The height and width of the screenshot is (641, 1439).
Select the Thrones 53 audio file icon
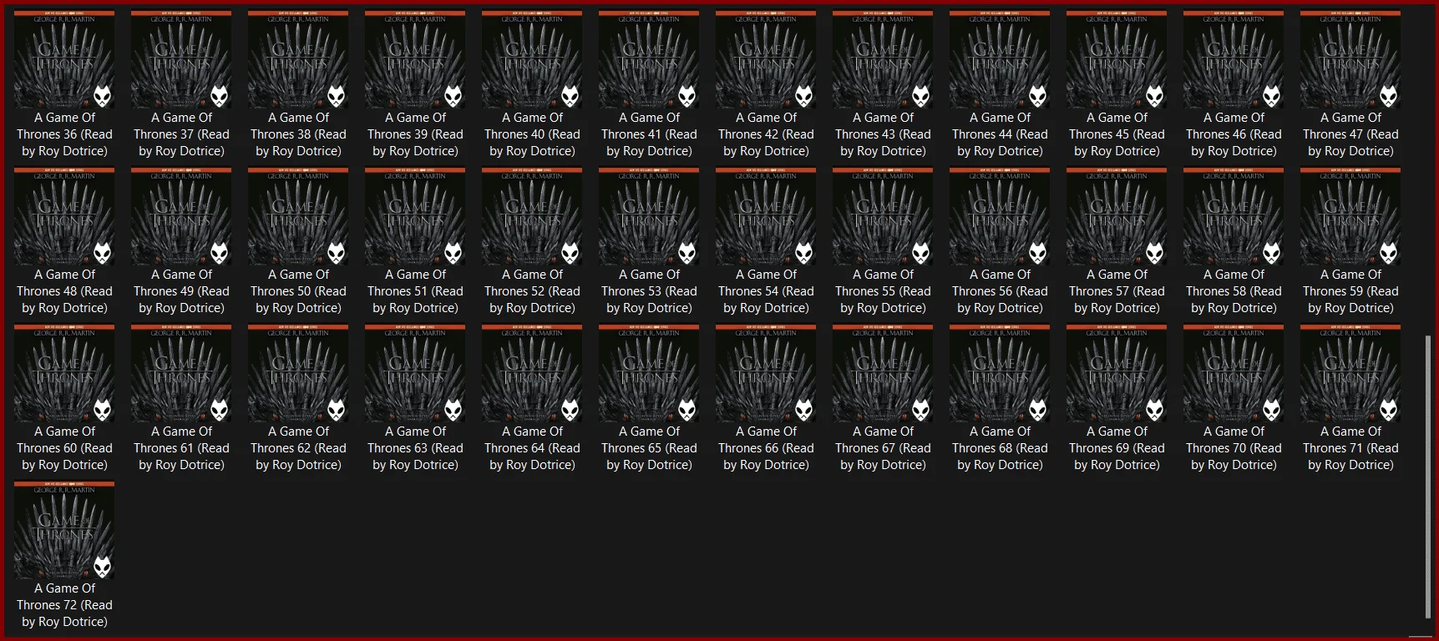(x=649, y=217)
